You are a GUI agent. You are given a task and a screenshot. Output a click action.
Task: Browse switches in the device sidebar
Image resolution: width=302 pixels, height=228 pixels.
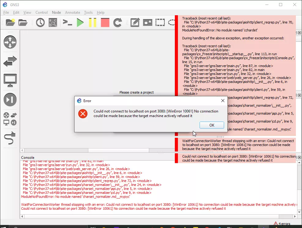click(10, 61)
